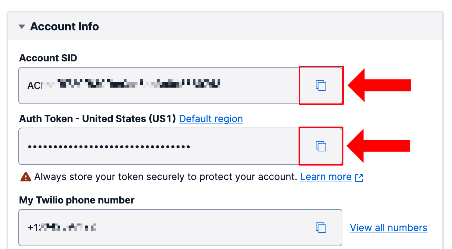Click the Twilio phone number field
Image resolution: width=452 pixels, height=249 pixels.
point(159,228)
